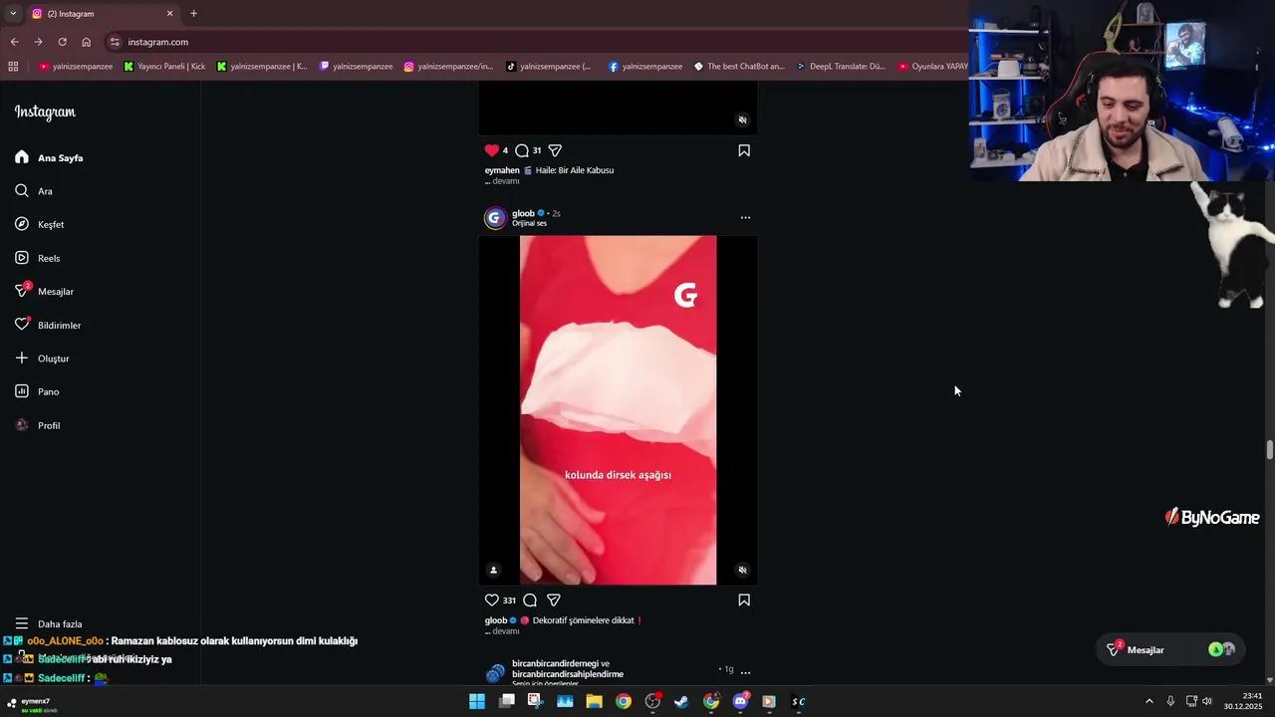The height and width of the screenshot is (717, 1275).
Task: Open gloob's profile via the username link
Action: pyautogui.click(x=523, y=213)
